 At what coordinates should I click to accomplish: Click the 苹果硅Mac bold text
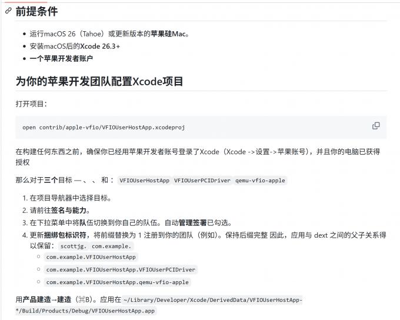point(168,34)
